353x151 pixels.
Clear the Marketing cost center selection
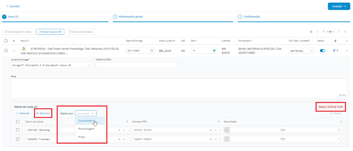click(x=119, y=130)
